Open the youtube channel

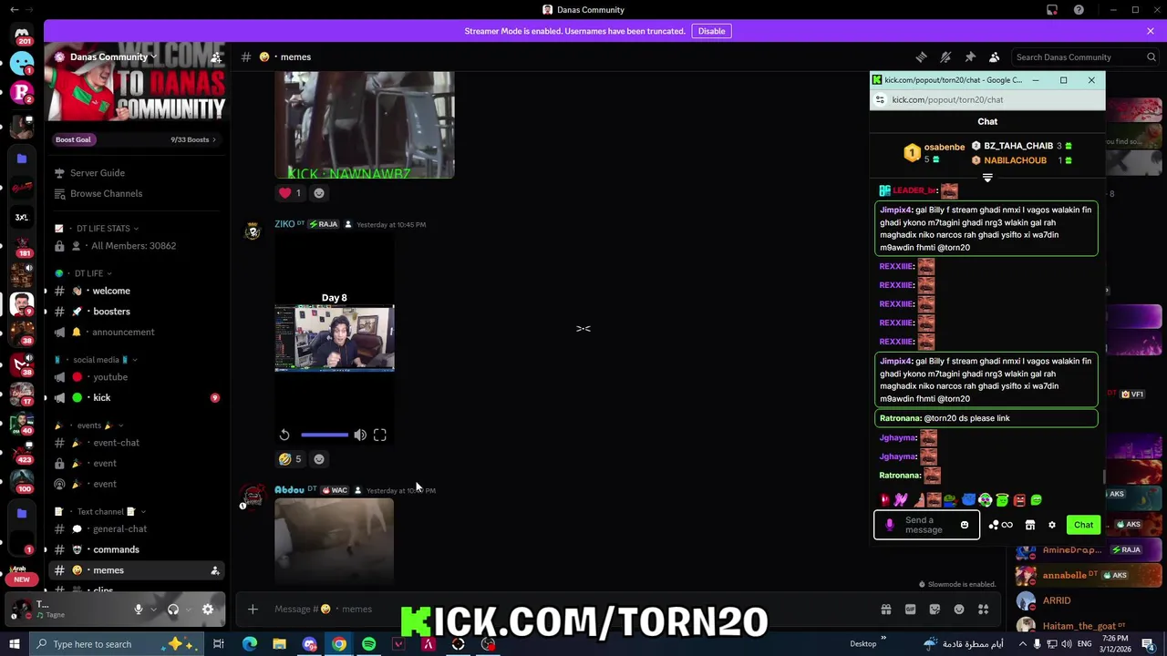110,377
